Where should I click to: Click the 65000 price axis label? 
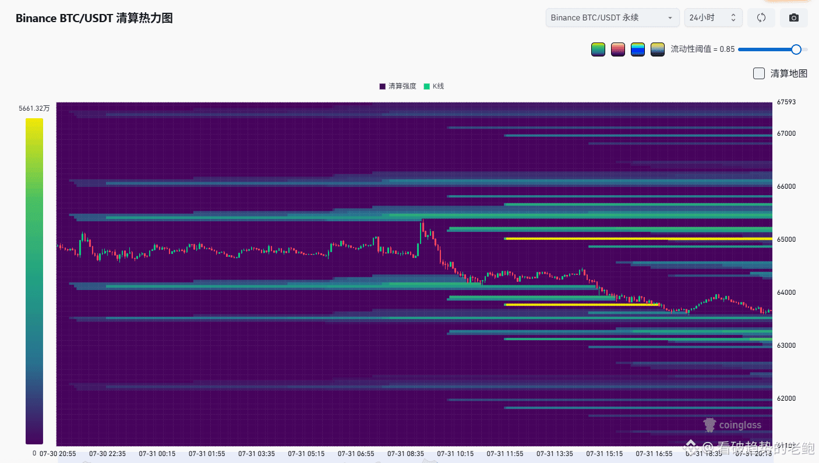786,239
